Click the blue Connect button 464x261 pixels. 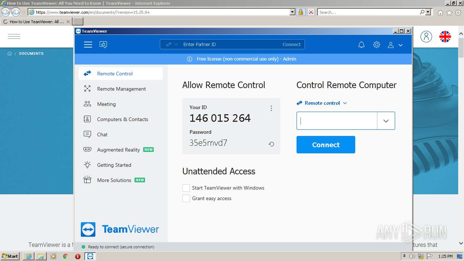click(x=326, y=145)
